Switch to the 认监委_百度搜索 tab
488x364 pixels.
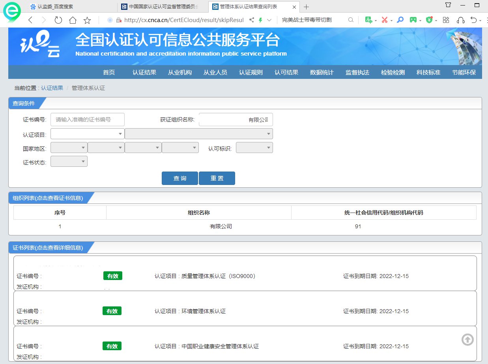pos(55,7)
